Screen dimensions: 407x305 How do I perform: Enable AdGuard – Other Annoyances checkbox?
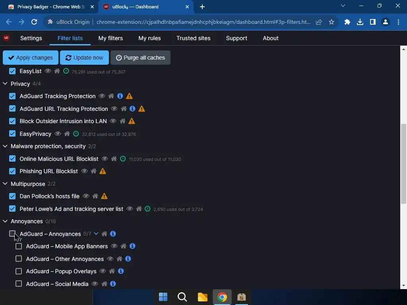point(19,259)
